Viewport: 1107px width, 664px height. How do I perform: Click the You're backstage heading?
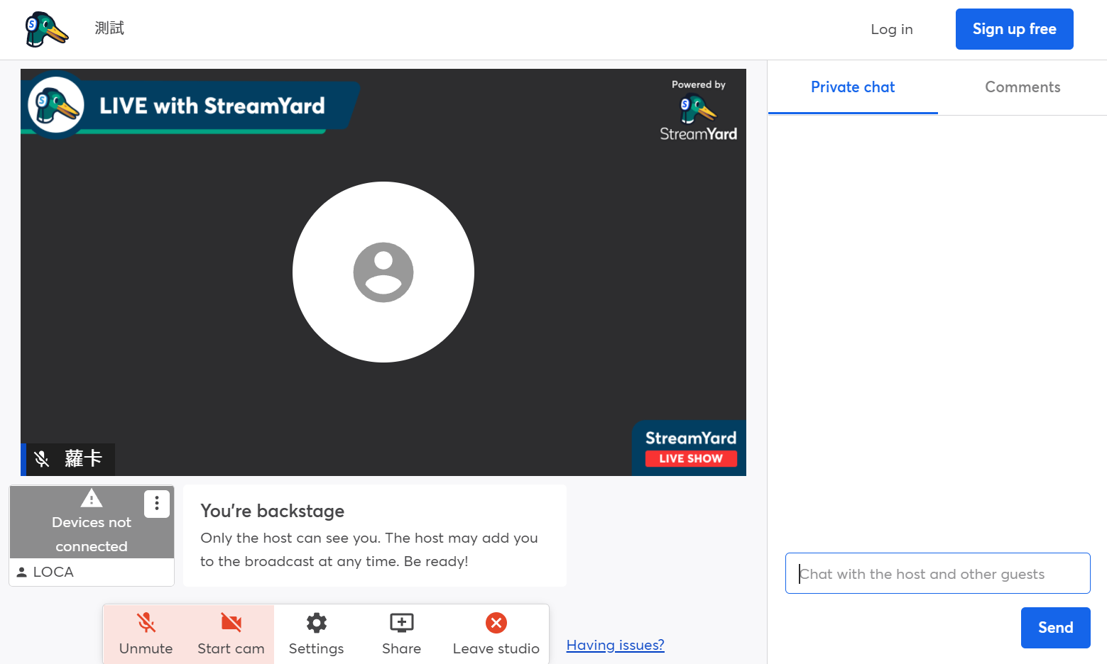click(x=273, y=511)
